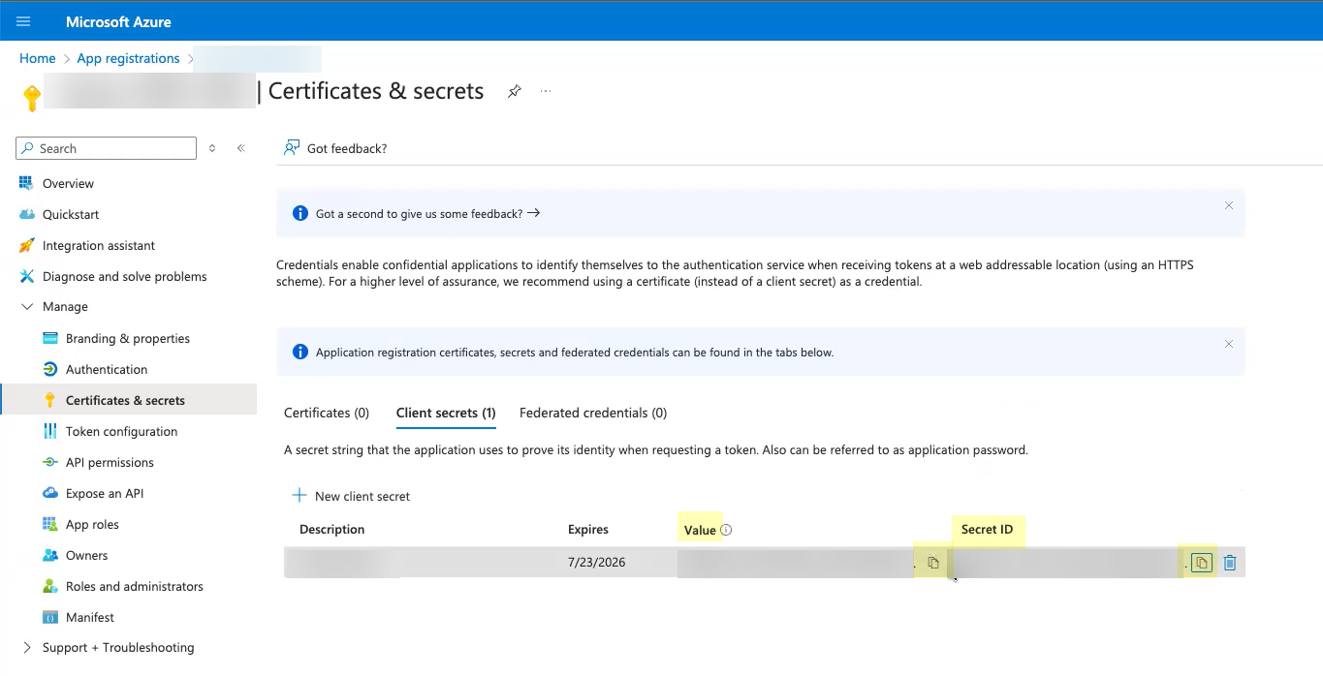
Task: Go to App registrations breadcrumb
Action: pyautogui.click(x=128, y=58)
